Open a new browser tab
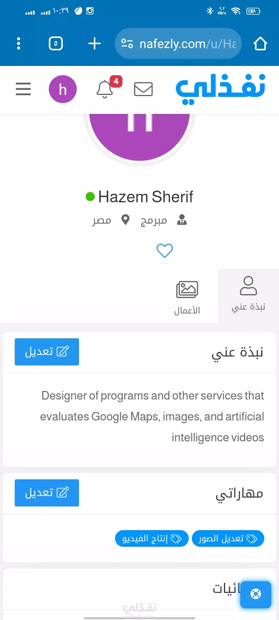 95,44
